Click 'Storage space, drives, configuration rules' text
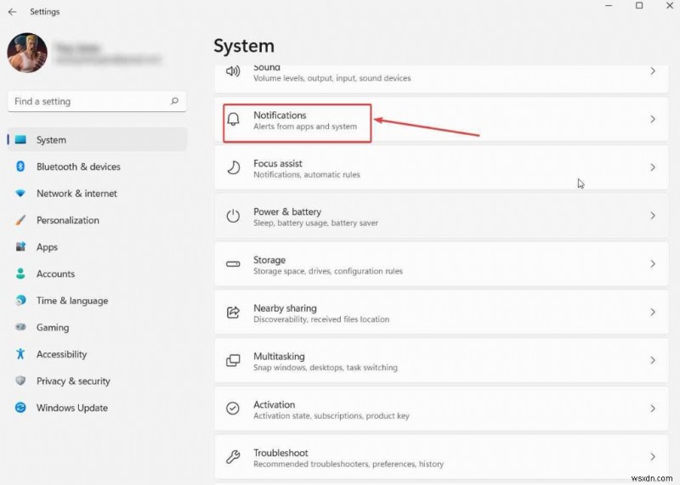680x485 pixels. click(328, 271)
